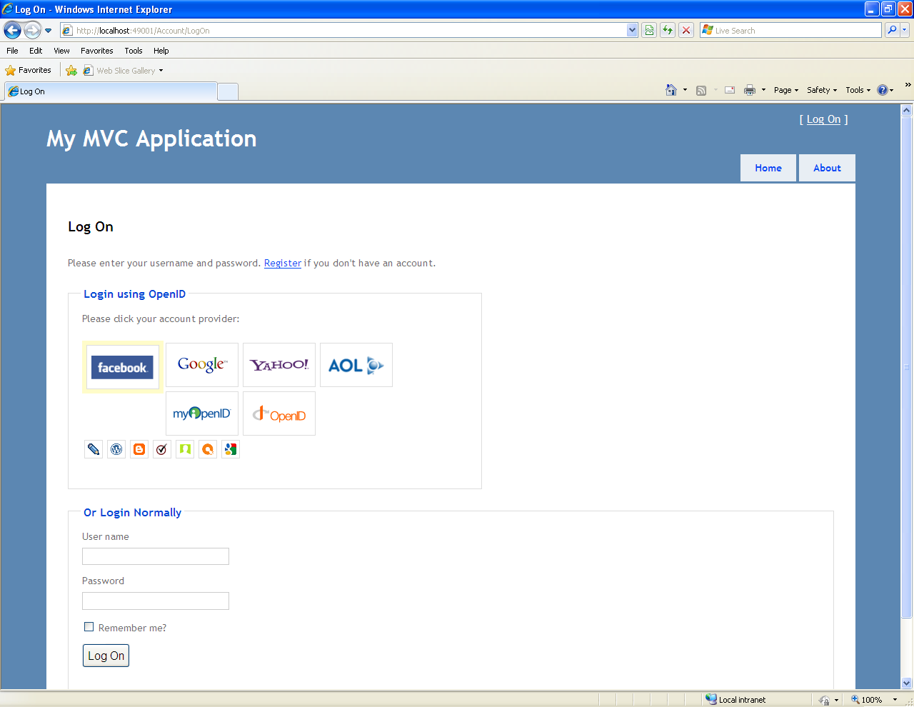Sign in with the Google provider button

[x=202, y=365]
